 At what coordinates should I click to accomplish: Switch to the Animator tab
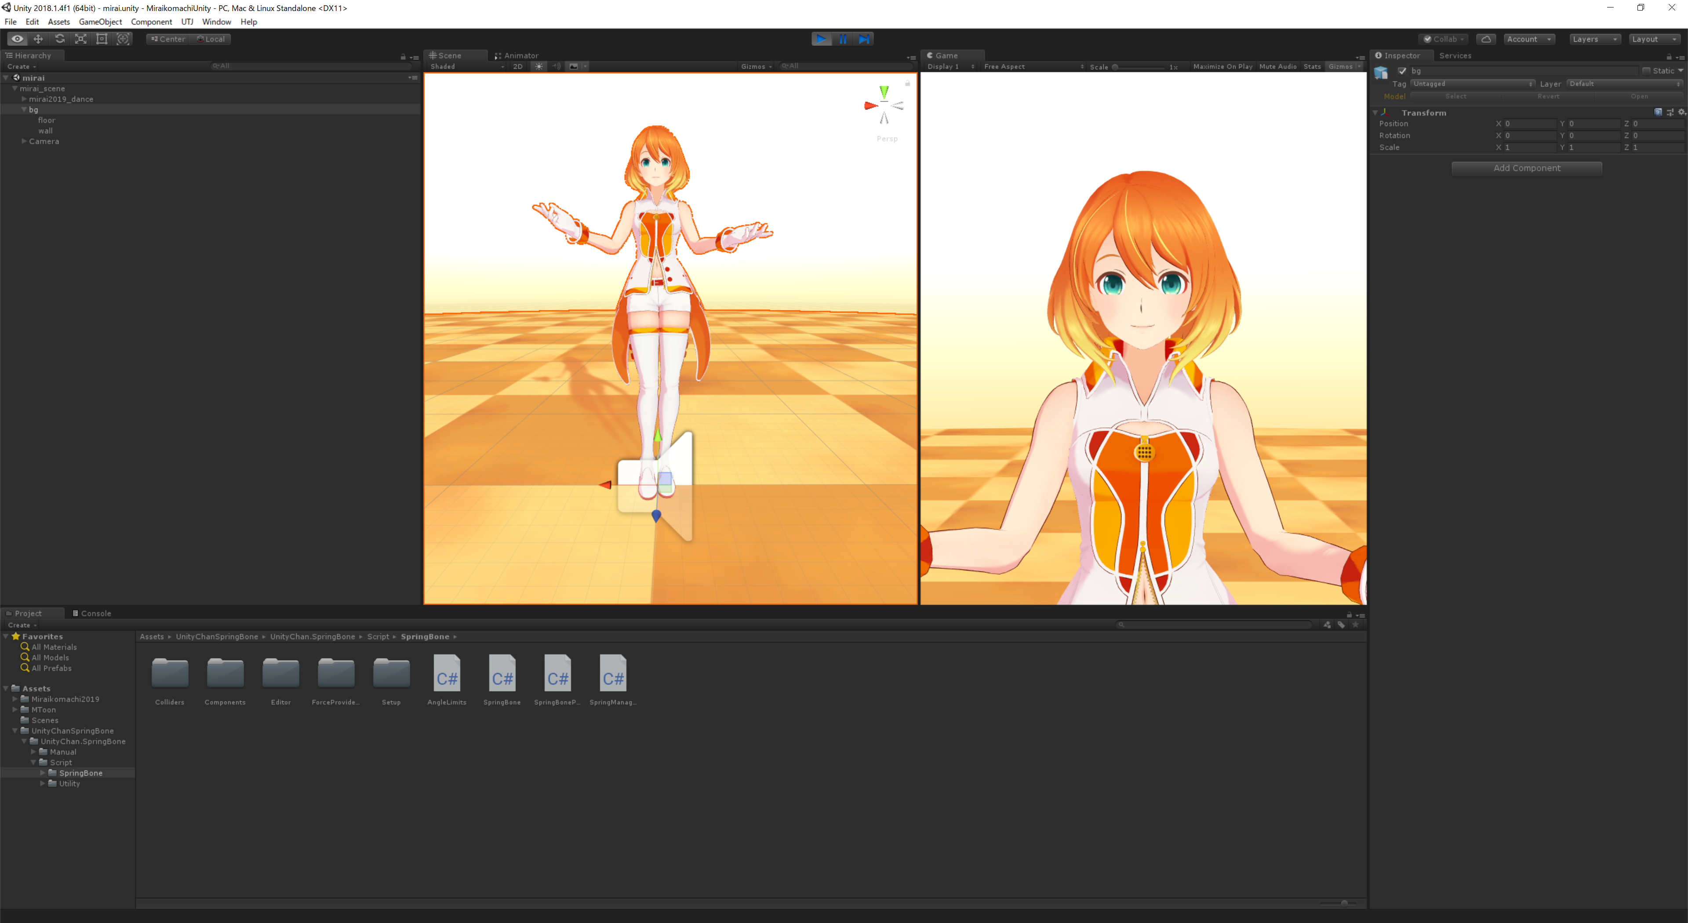pos(517,56)
